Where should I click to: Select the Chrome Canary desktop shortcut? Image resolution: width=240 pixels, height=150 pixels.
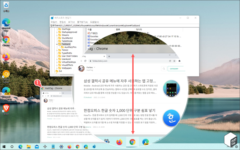point(6,77)
